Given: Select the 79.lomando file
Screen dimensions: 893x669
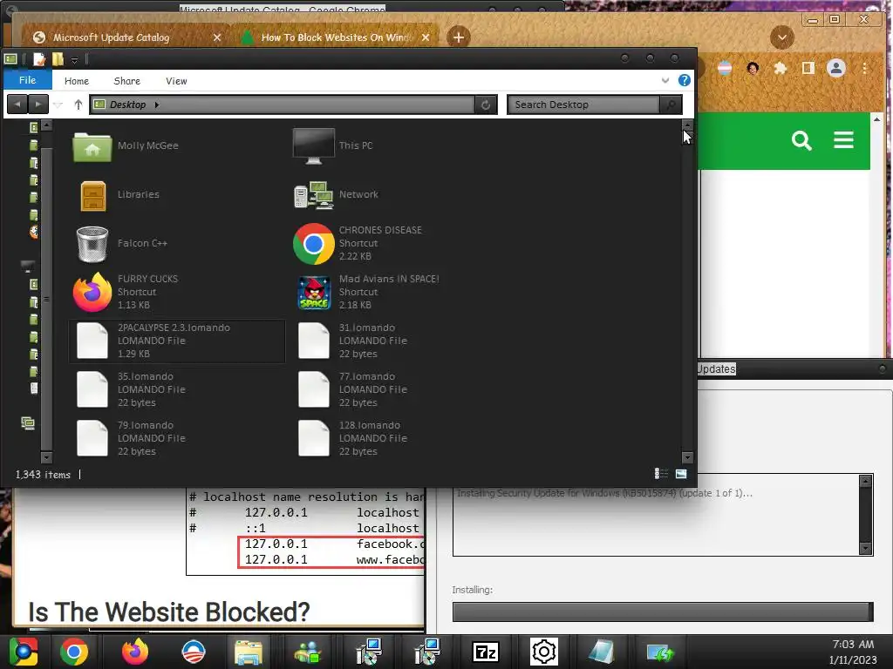Looking at the screenshot, I should coord(131,438).
